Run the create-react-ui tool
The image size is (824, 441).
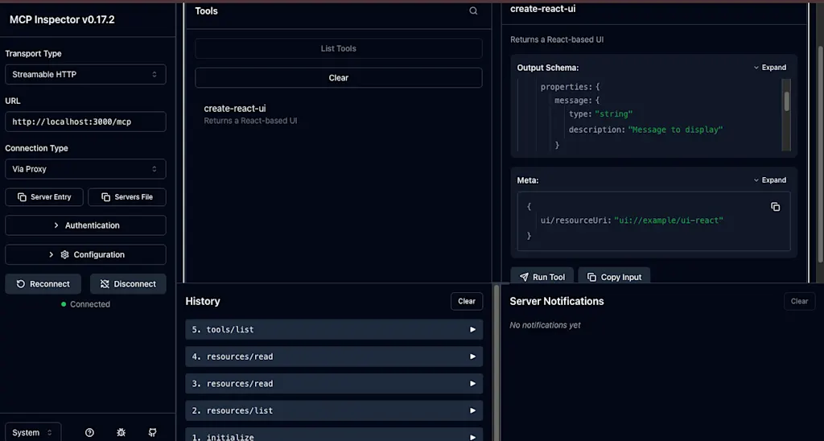click(x=542, y=277)
